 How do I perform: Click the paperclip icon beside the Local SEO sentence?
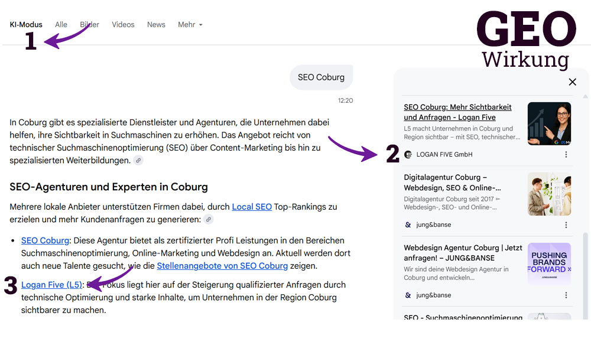point(208,220)
